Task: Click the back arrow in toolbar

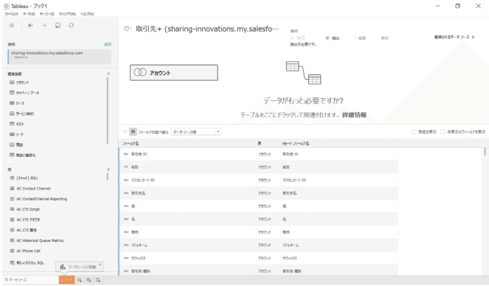Action: pos(30,25)
